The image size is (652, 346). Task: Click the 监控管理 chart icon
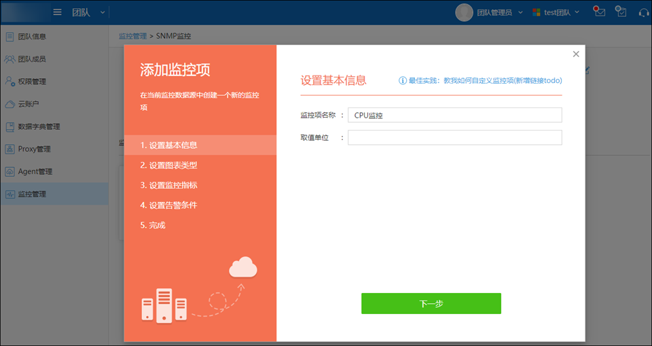[10, 194]
